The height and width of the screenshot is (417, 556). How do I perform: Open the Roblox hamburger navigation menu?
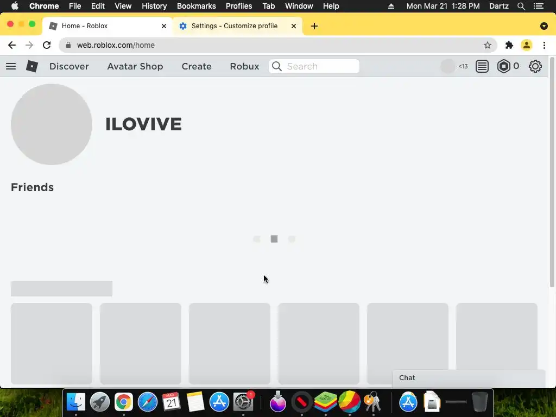[11, 66]
